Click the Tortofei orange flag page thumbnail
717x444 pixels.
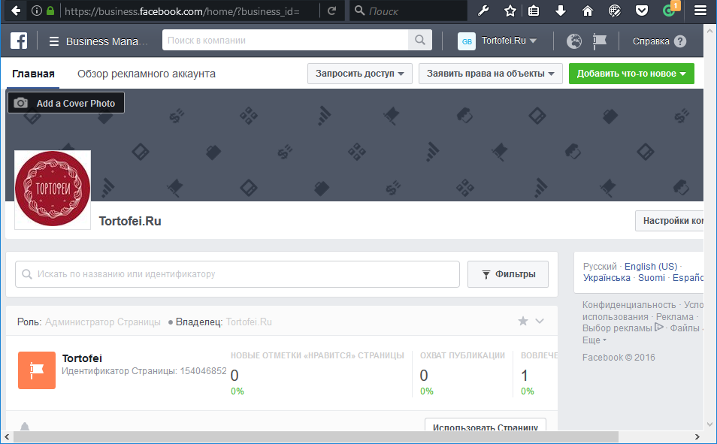coord(36,370)
